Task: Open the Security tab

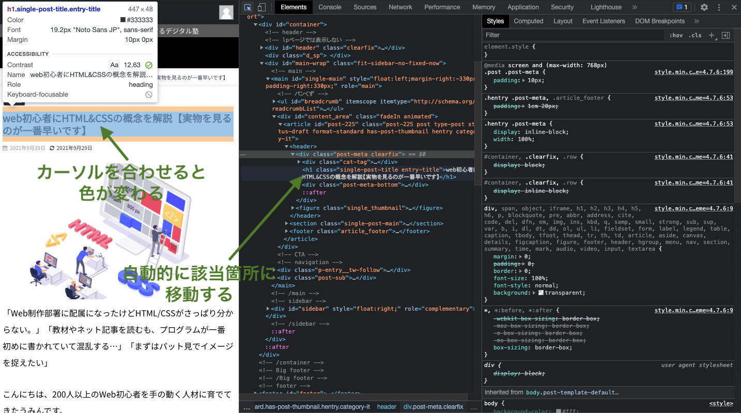Action: click(562, 7)
